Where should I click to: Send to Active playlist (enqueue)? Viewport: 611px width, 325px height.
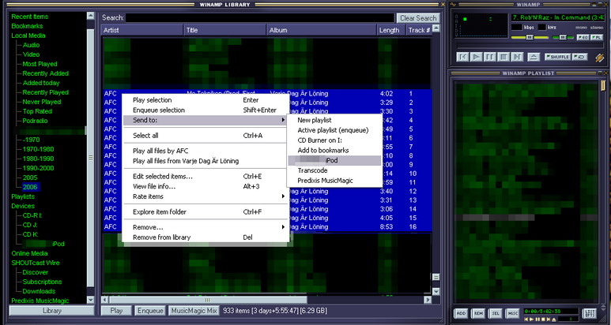[334, 130]
